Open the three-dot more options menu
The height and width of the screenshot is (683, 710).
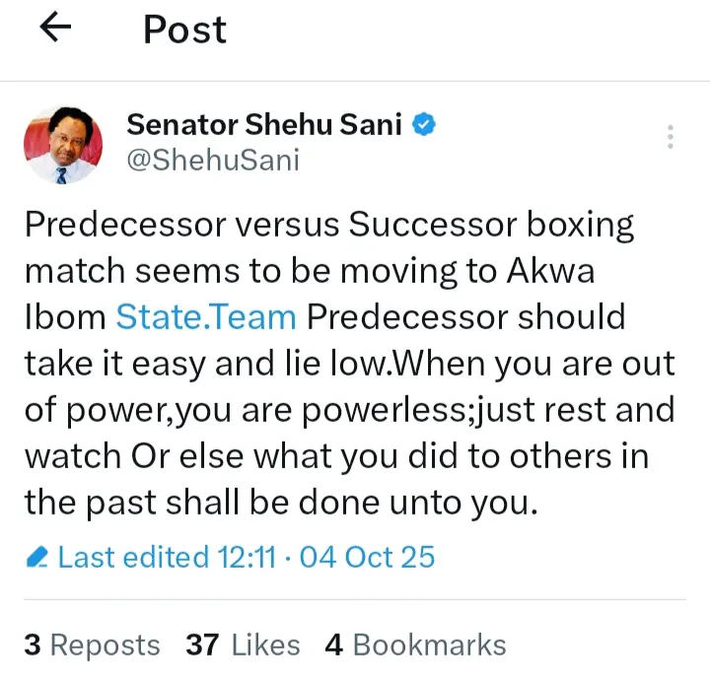(670, 137)
